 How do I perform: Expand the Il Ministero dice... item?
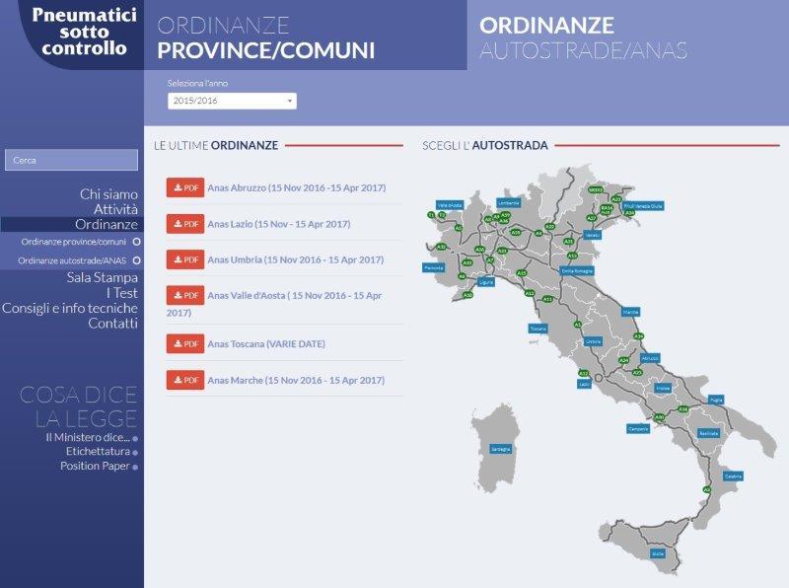[135, 438]
